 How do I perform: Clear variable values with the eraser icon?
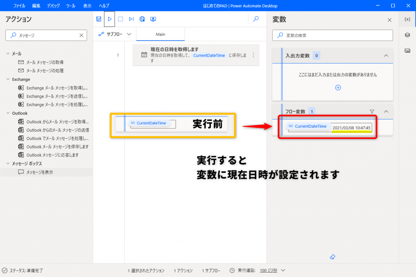tap(332, 257)
